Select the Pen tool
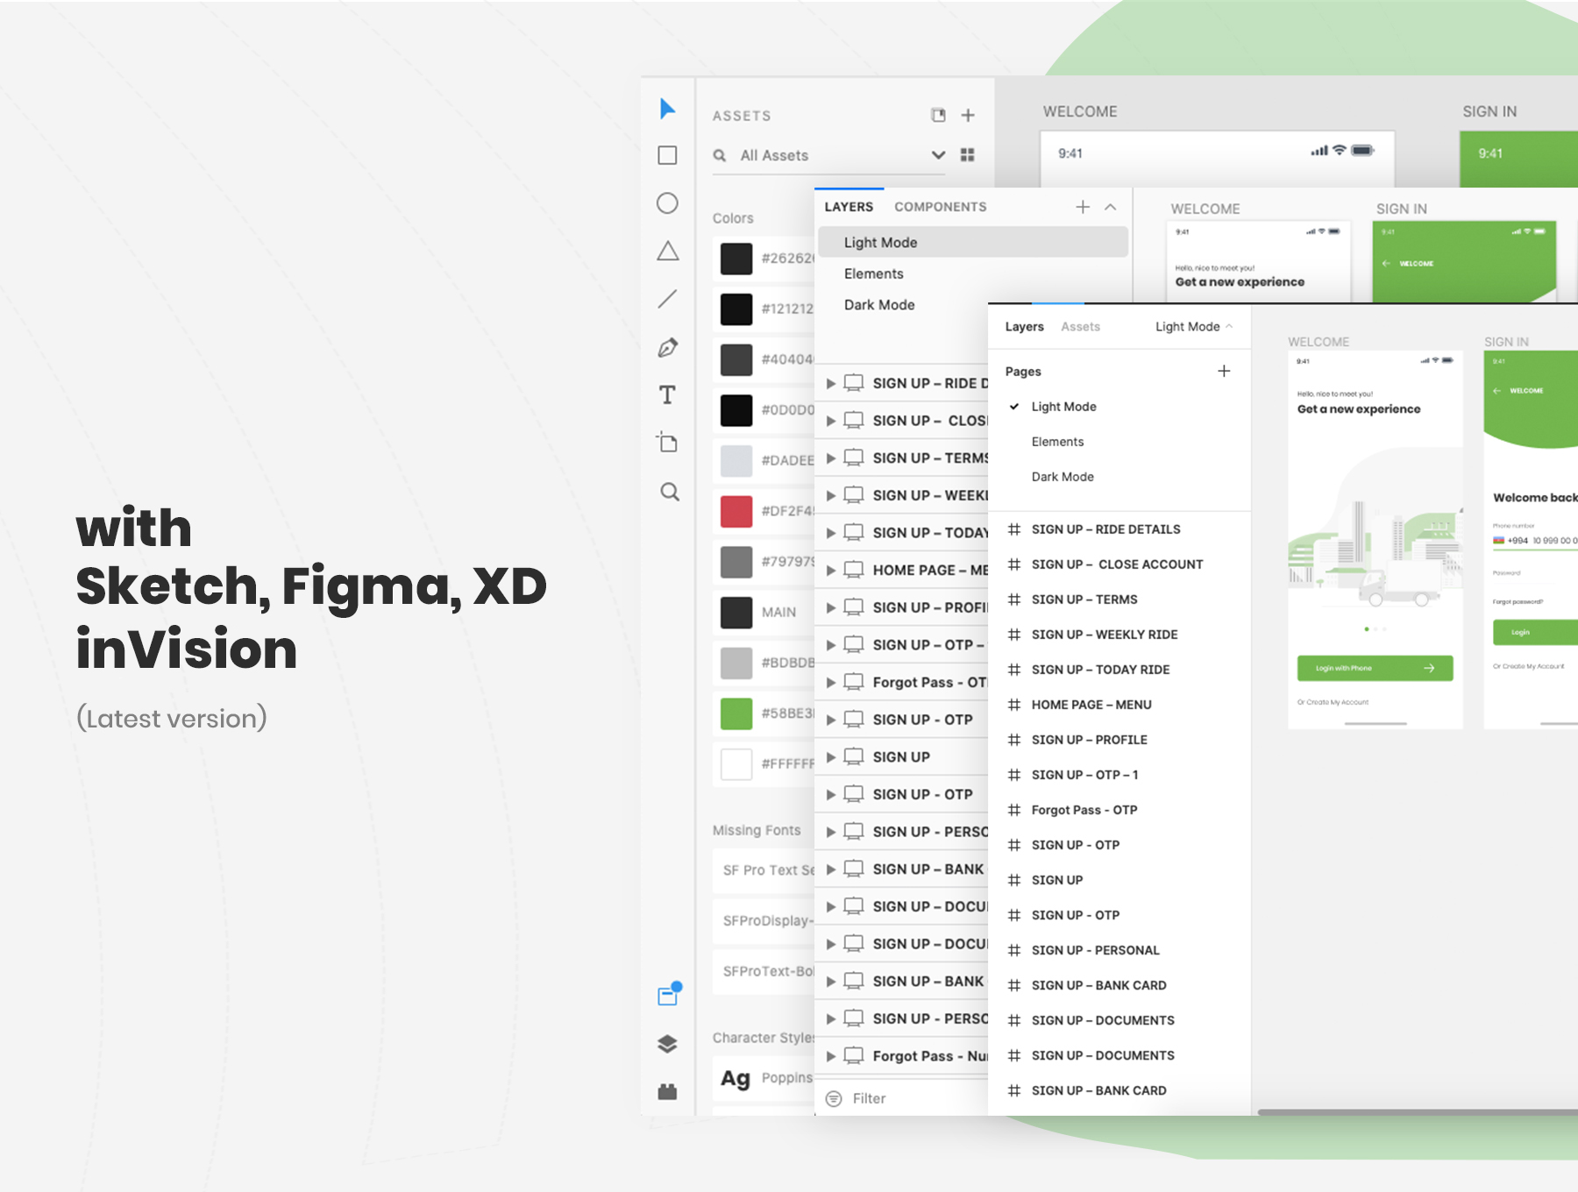Screen dimensions: 1578x1192 [x=667, y=348]
